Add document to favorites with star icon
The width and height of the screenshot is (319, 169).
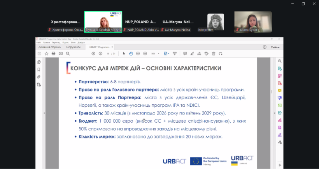pos(46,54)
